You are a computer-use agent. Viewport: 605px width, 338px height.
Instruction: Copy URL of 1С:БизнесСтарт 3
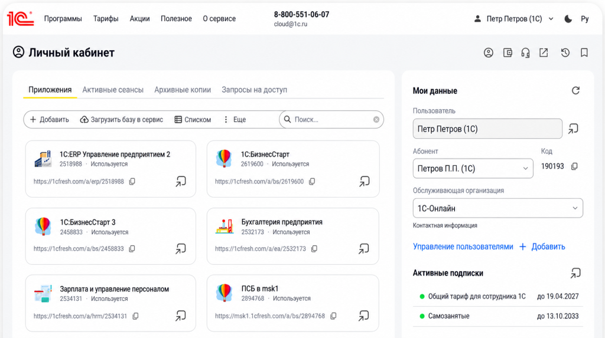(x=132, y=249)
